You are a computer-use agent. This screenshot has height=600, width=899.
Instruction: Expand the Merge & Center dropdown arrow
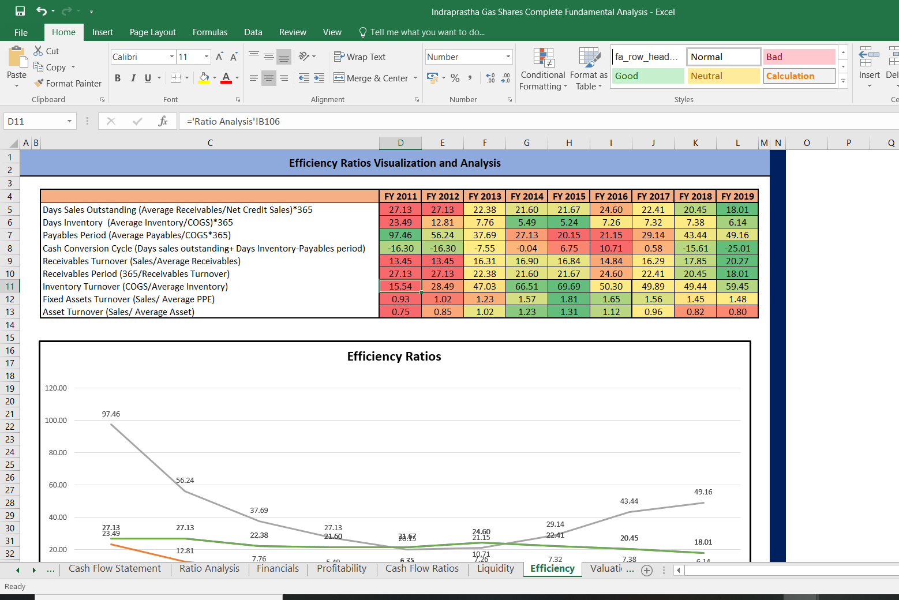pos(415,78)
